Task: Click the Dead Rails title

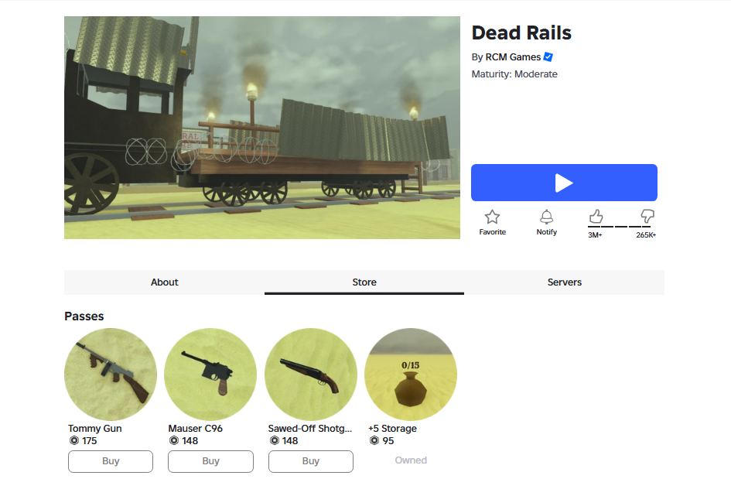Action: click(x=521, y=32)
